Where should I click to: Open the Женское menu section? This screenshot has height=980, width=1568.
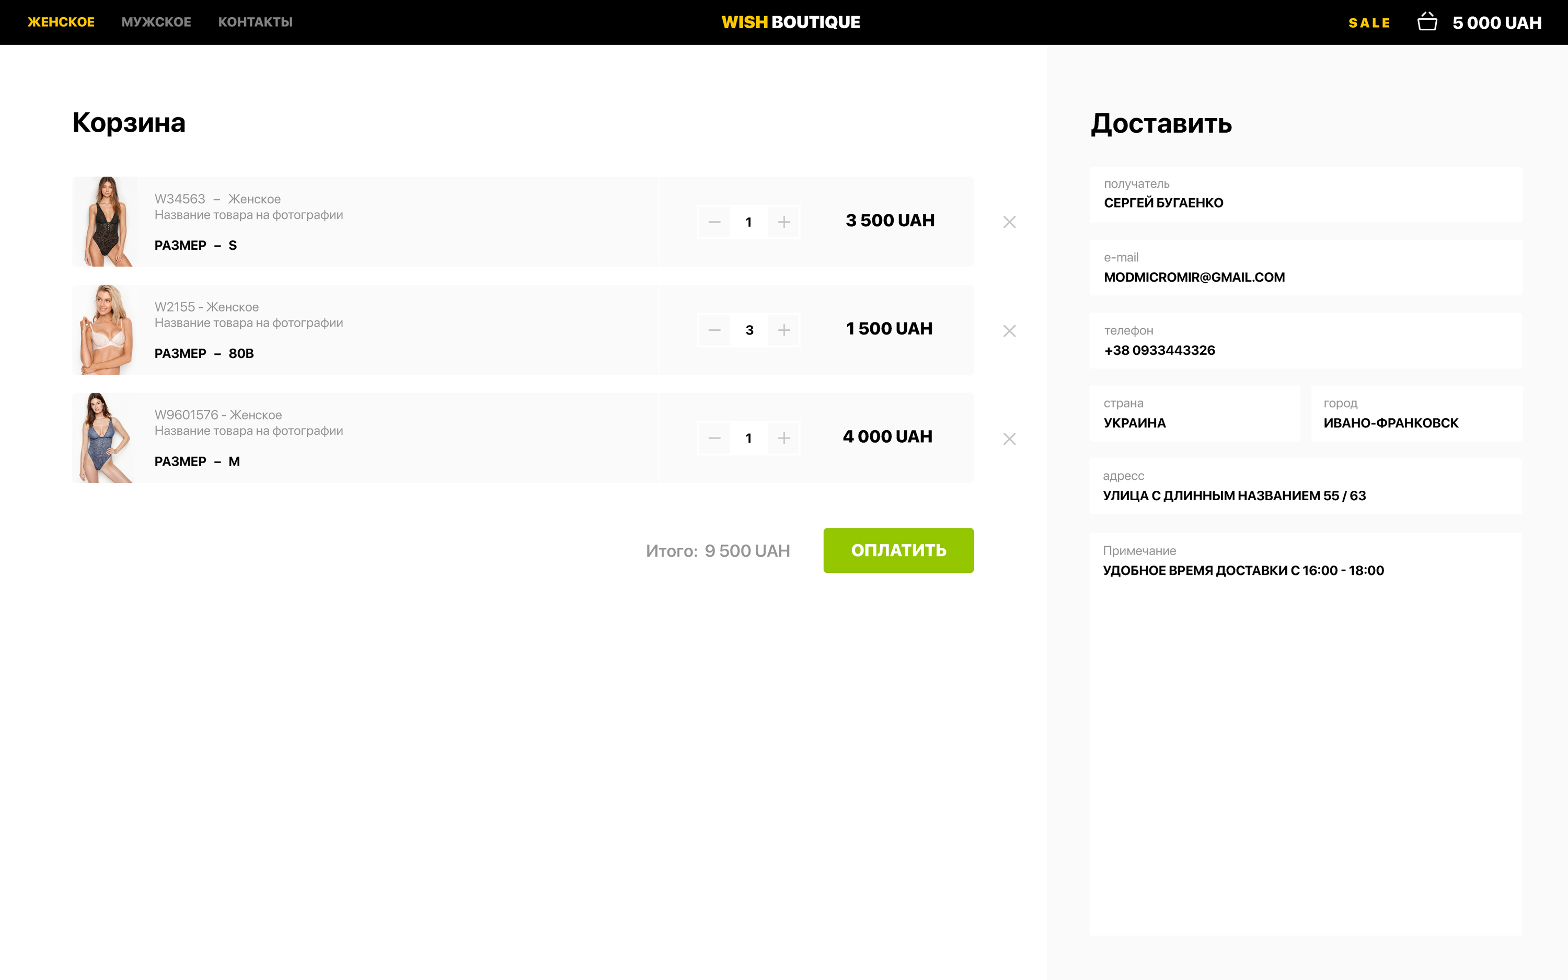pos(61,22)
